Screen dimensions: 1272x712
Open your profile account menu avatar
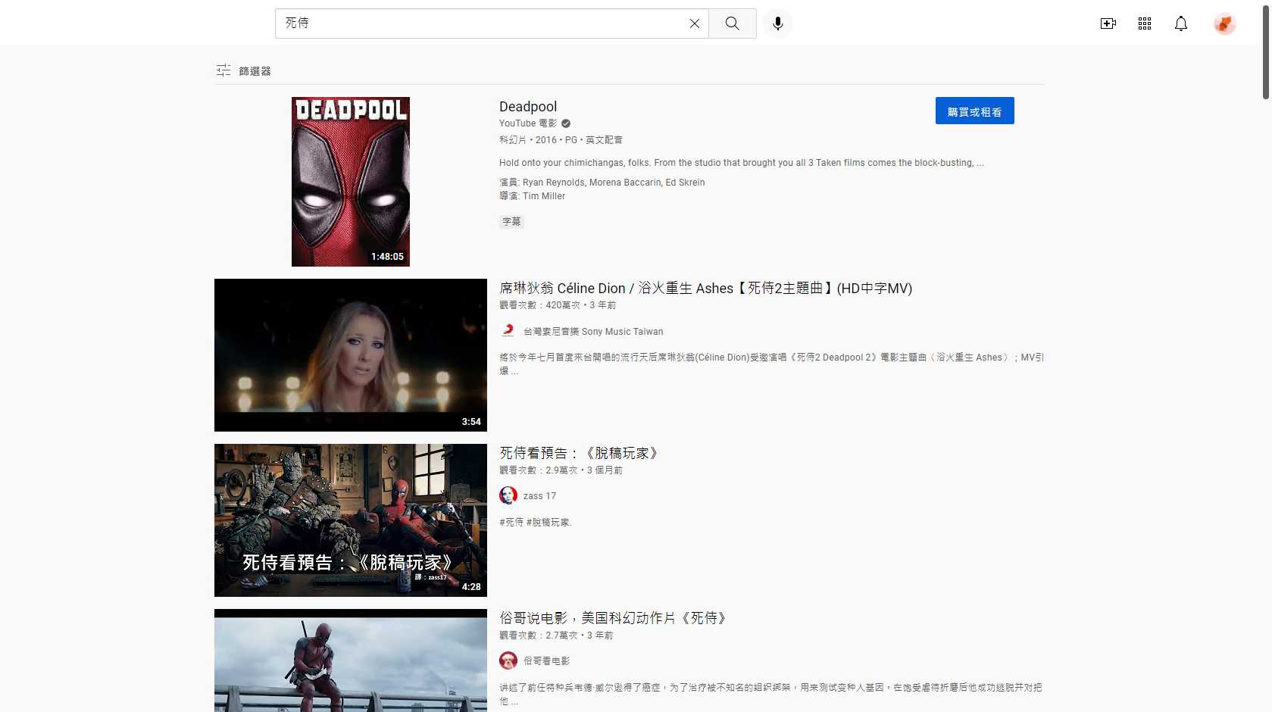coord(1224,23)
